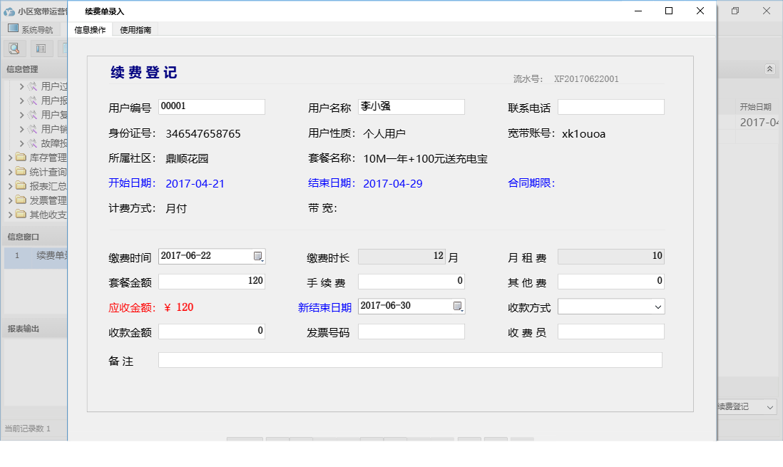The image size is (783, 467).
Task: Click inside the 备注 input field
Action: (x=410, y=359)
